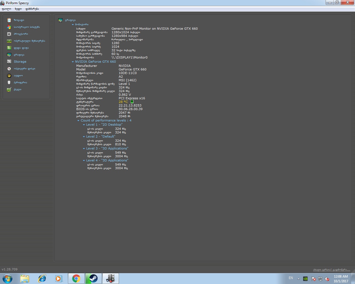Viewport: 355px width, 284px height.
Task: Click the green temperature indicator square
Action: (132, 102)
